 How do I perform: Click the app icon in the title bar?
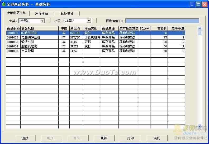click(3, 4)
